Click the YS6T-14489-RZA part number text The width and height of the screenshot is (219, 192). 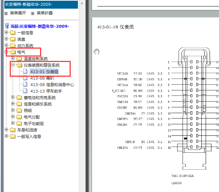[183, 176]
